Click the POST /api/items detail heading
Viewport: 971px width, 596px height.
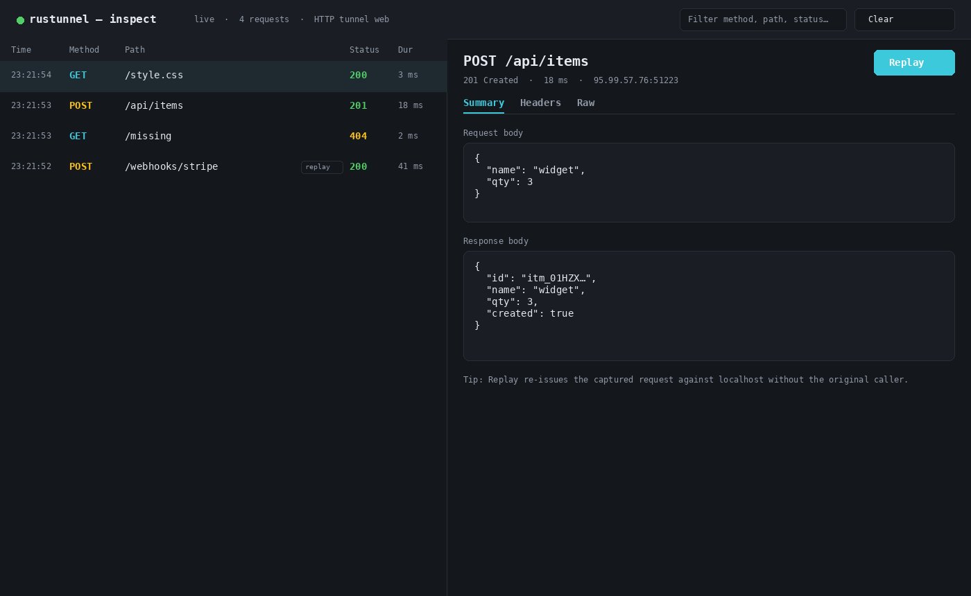[x=526, y=61]
